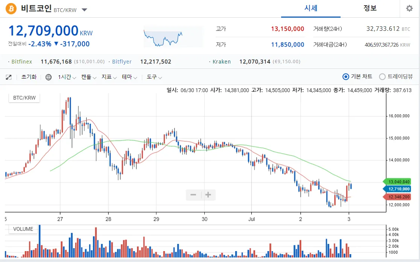Zoom in chart with plus button
Screen dimensions: 420x262
pos(208,195)
